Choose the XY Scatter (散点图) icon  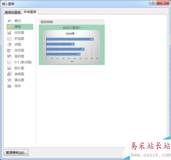click(x=9, y=62)
